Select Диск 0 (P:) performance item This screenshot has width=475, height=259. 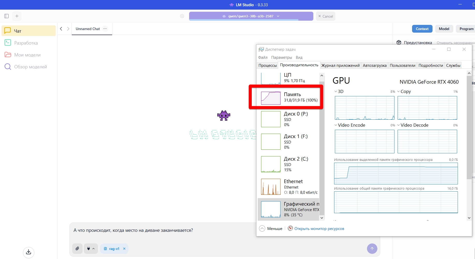point(289,119)
